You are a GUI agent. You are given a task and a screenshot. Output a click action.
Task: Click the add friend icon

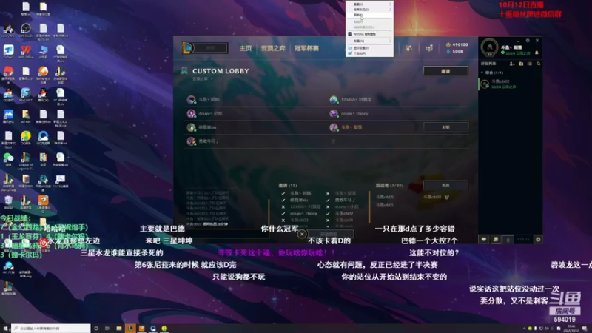pos(512,64)
